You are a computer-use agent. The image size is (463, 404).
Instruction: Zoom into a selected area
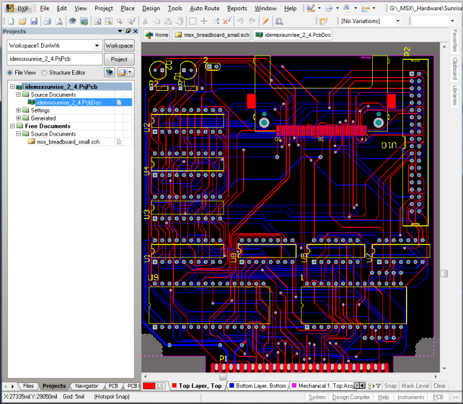[108, 21]
